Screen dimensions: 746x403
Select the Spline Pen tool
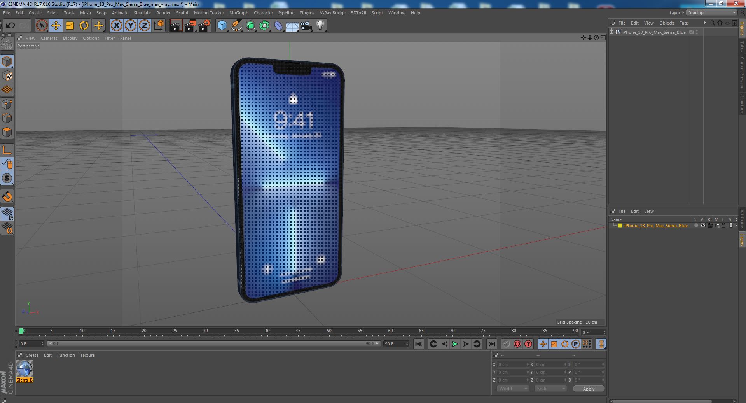236,26
